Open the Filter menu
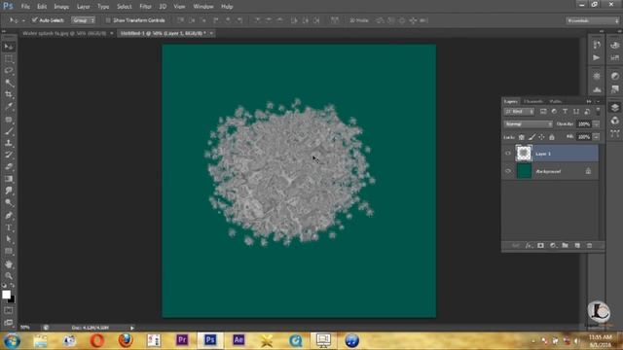Screen dimensions: 623x350 [x=145, y=7]
